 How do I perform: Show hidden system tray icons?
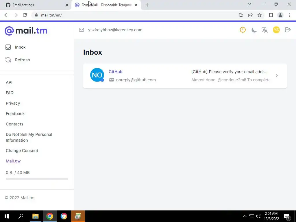click(x=245, y=216)
